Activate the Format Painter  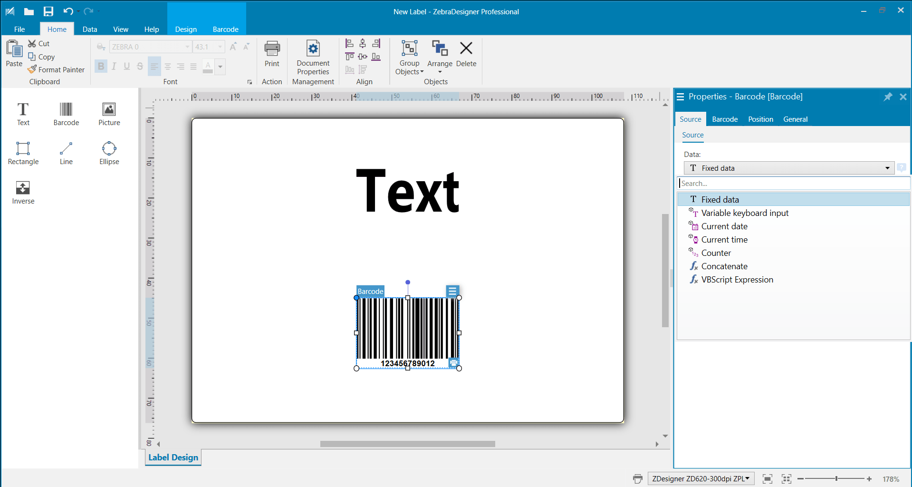point(56,69)
